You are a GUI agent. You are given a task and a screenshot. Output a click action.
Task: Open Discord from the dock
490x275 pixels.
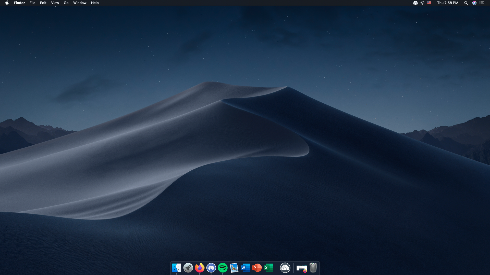pos(211,268)
